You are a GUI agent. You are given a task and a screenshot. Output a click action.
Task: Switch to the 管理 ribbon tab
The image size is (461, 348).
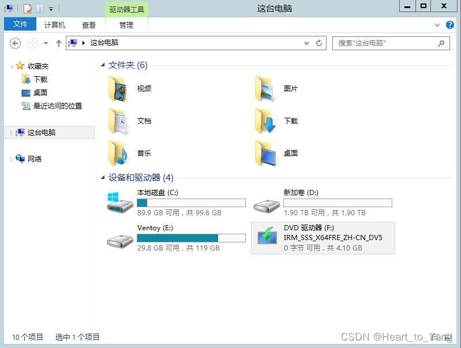(126, 25)
